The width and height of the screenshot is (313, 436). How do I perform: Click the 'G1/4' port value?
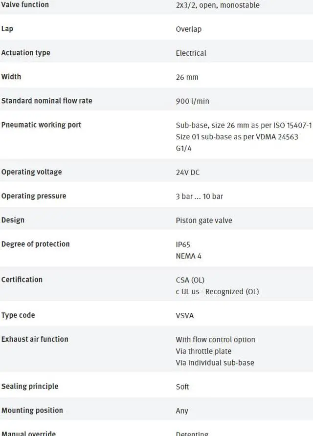click(x=183, y=149)
